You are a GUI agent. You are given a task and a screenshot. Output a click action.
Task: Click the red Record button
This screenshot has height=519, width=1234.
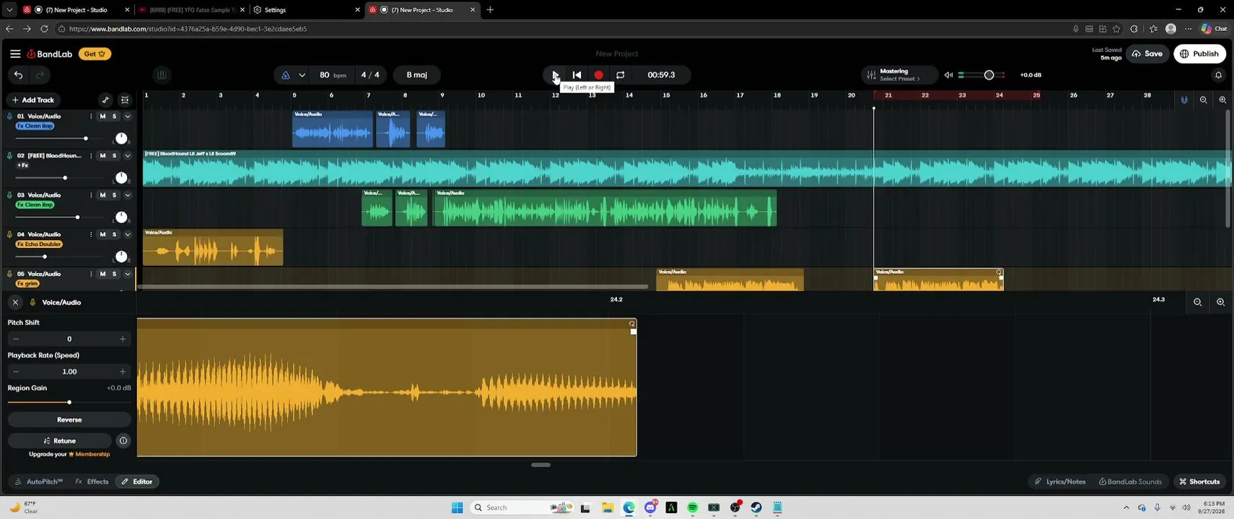pos(598,75)
